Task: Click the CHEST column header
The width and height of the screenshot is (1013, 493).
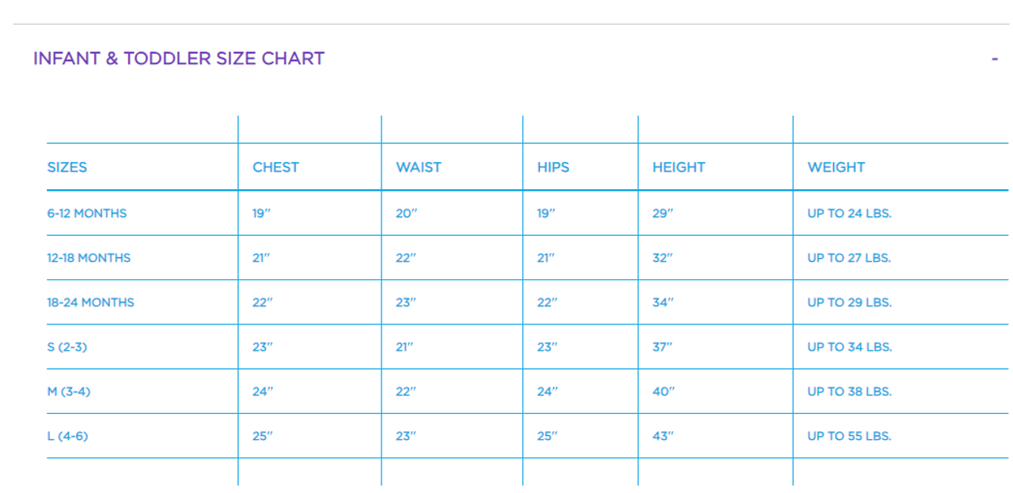Action: coord(275,167)
